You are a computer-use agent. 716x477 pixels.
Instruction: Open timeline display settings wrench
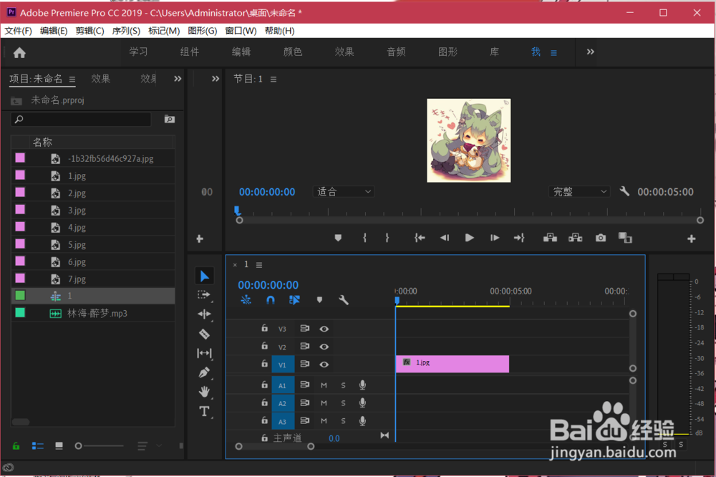click(x=344, y=300)
